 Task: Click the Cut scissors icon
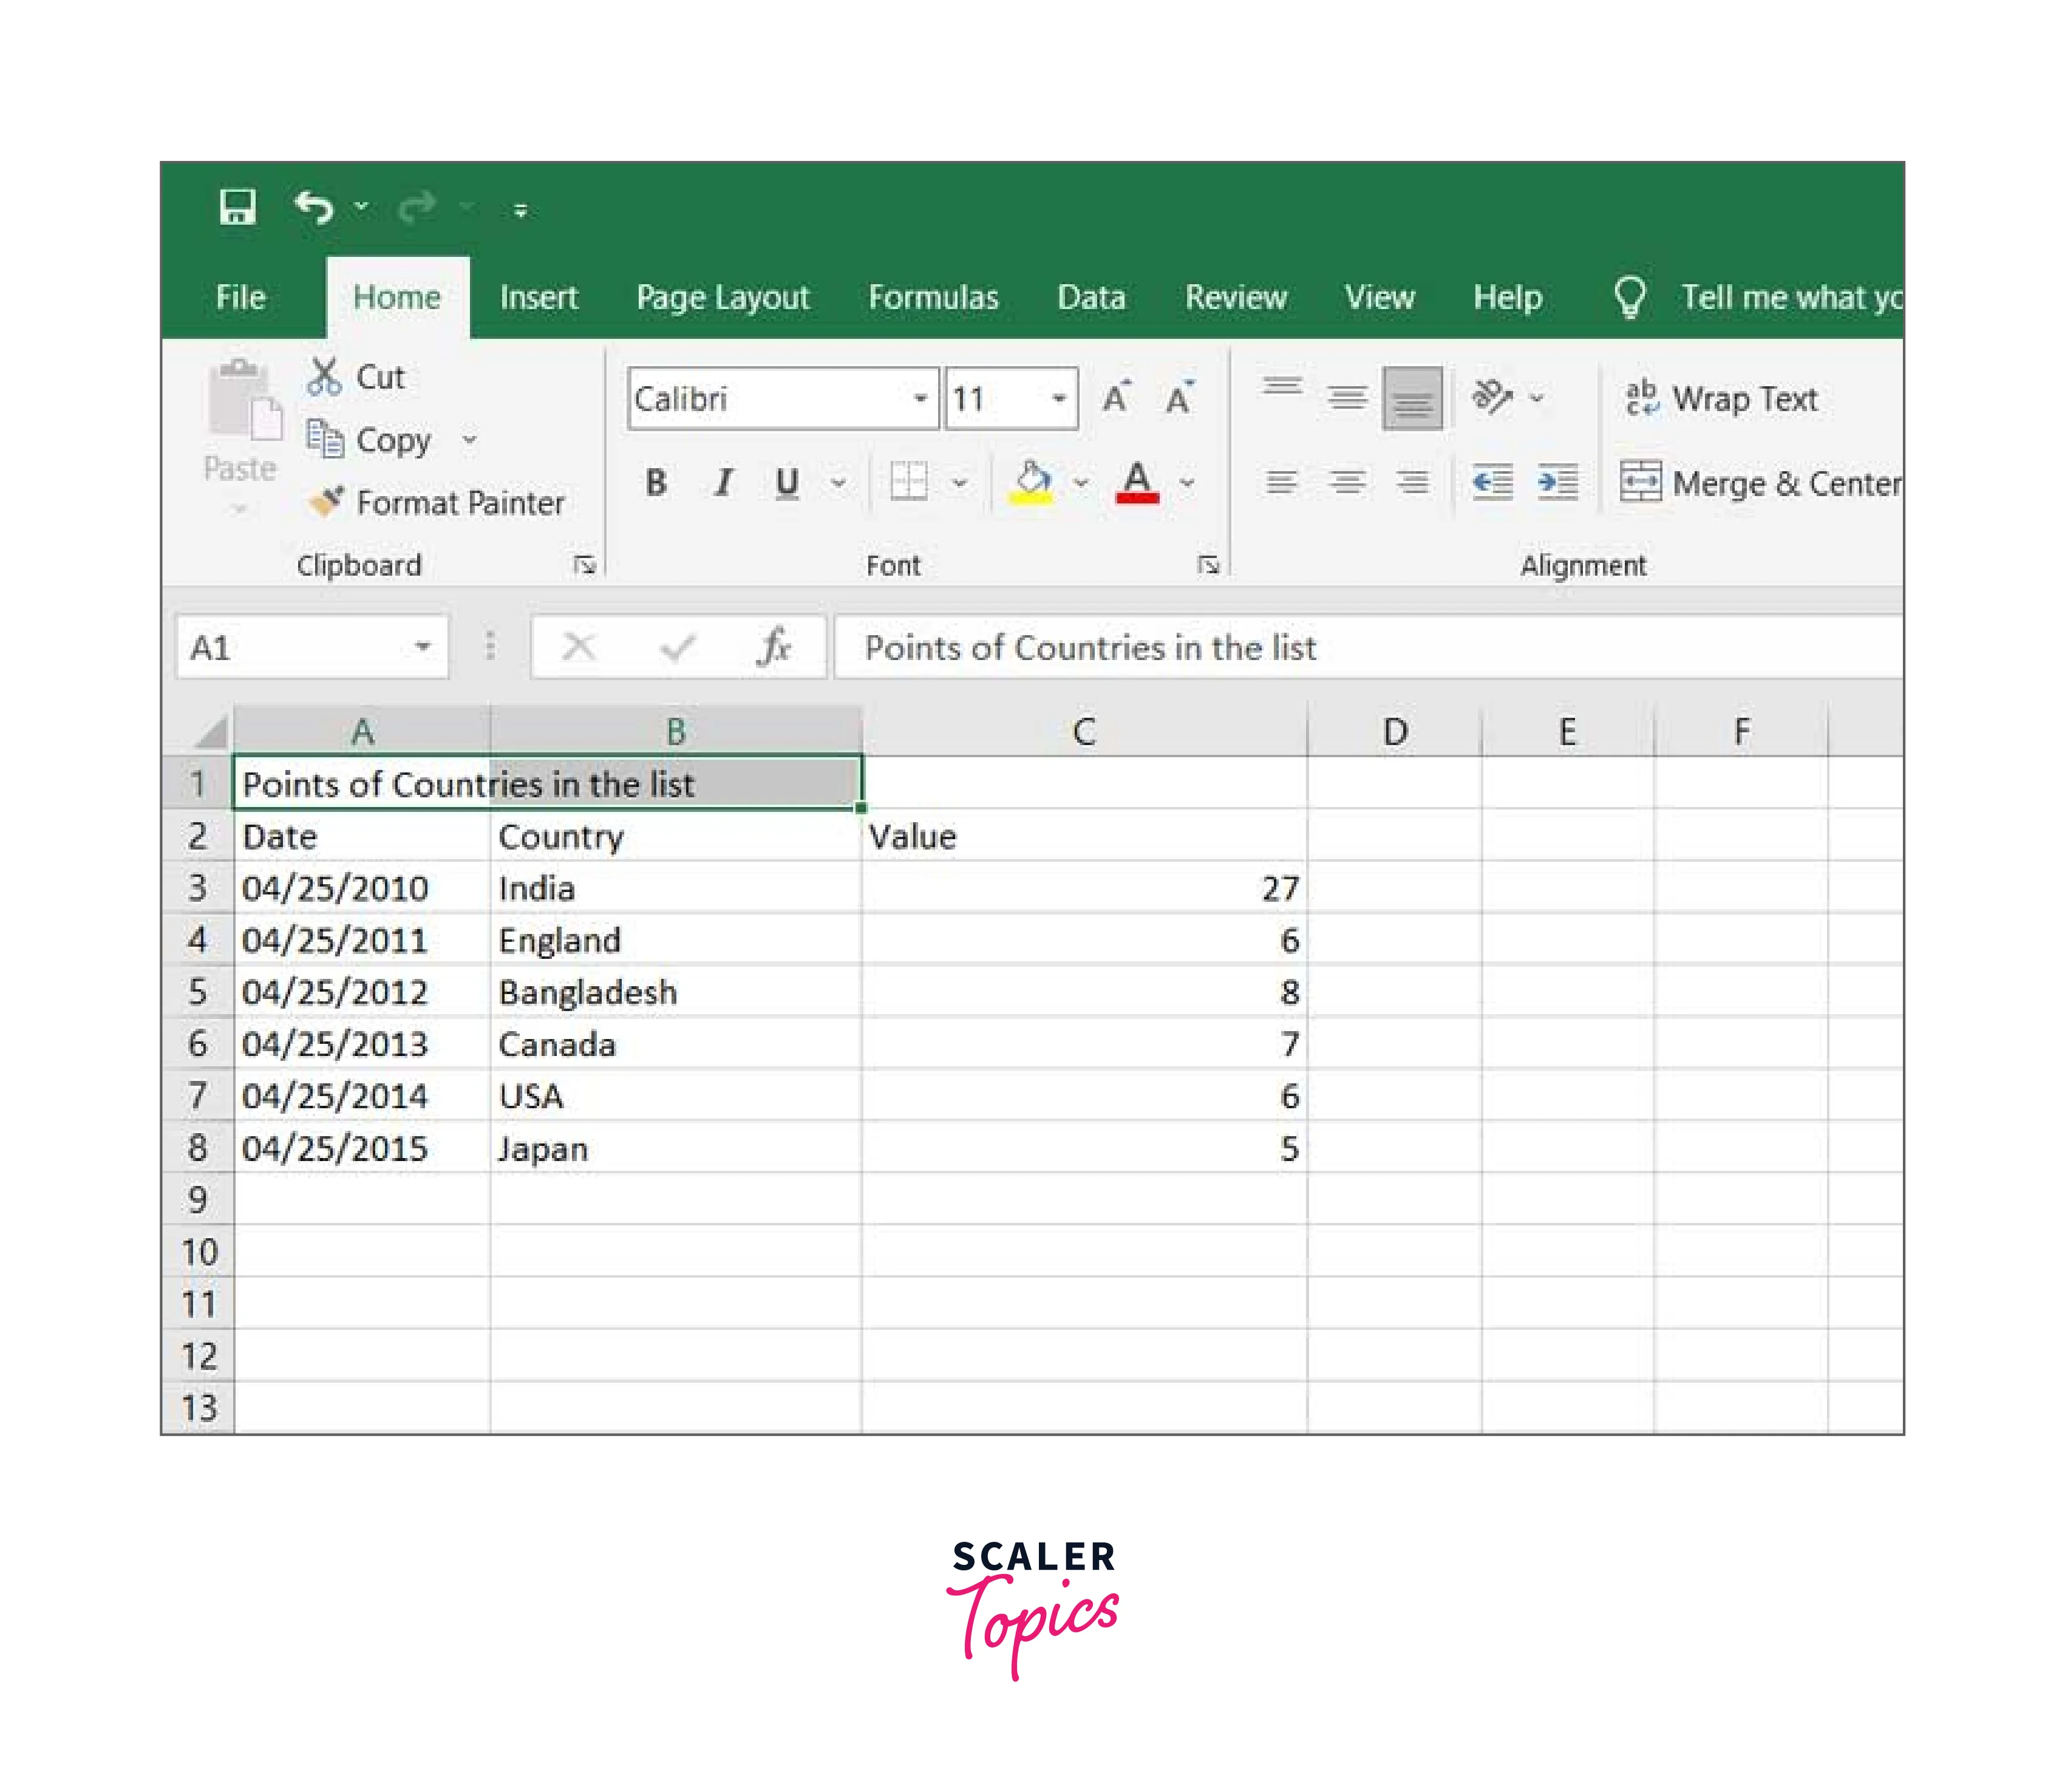[324, 377]
